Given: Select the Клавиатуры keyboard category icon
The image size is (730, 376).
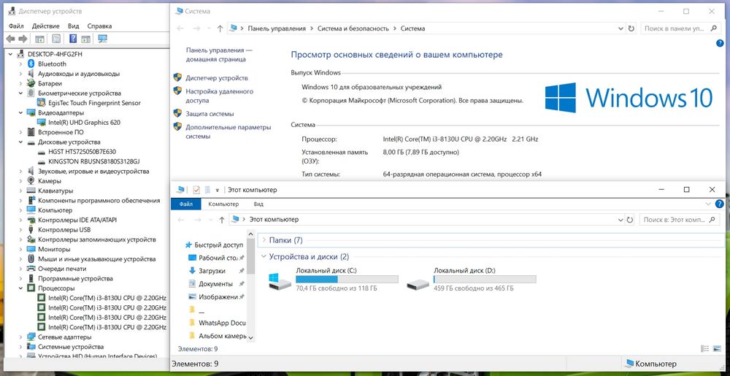Looking at the screenshot, I should (31, 191).
